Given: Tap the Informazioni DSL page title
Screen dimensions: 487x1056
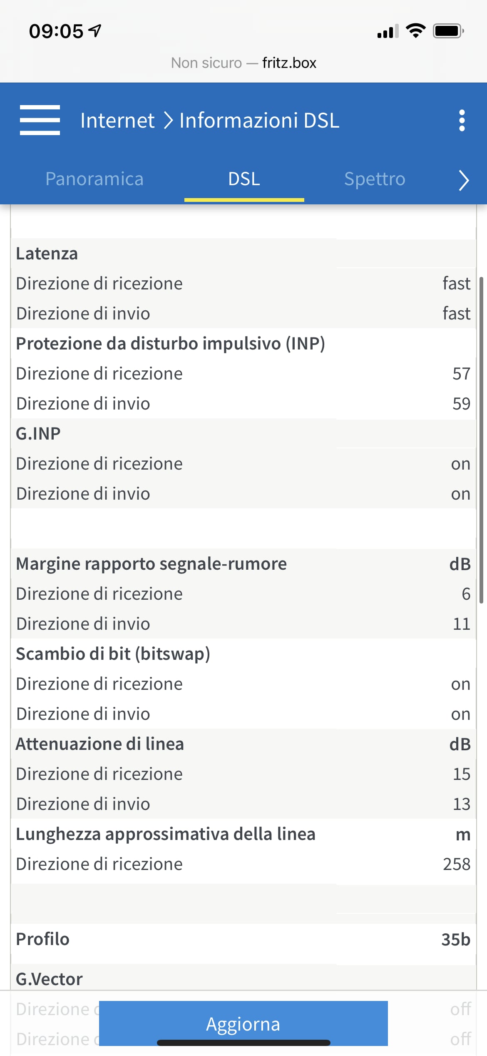Looking at the screenshot, I should (x=259, y=121).
